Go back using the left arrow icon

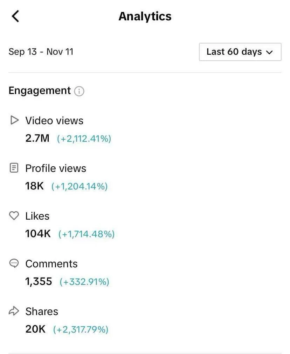pyautogui.click(x=15, y=16)
